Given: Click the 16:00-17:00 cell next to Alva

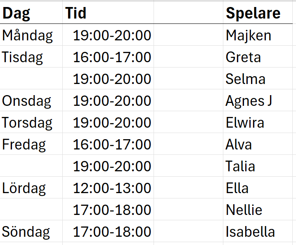Looking at the screenshot, I should point(112,145).
